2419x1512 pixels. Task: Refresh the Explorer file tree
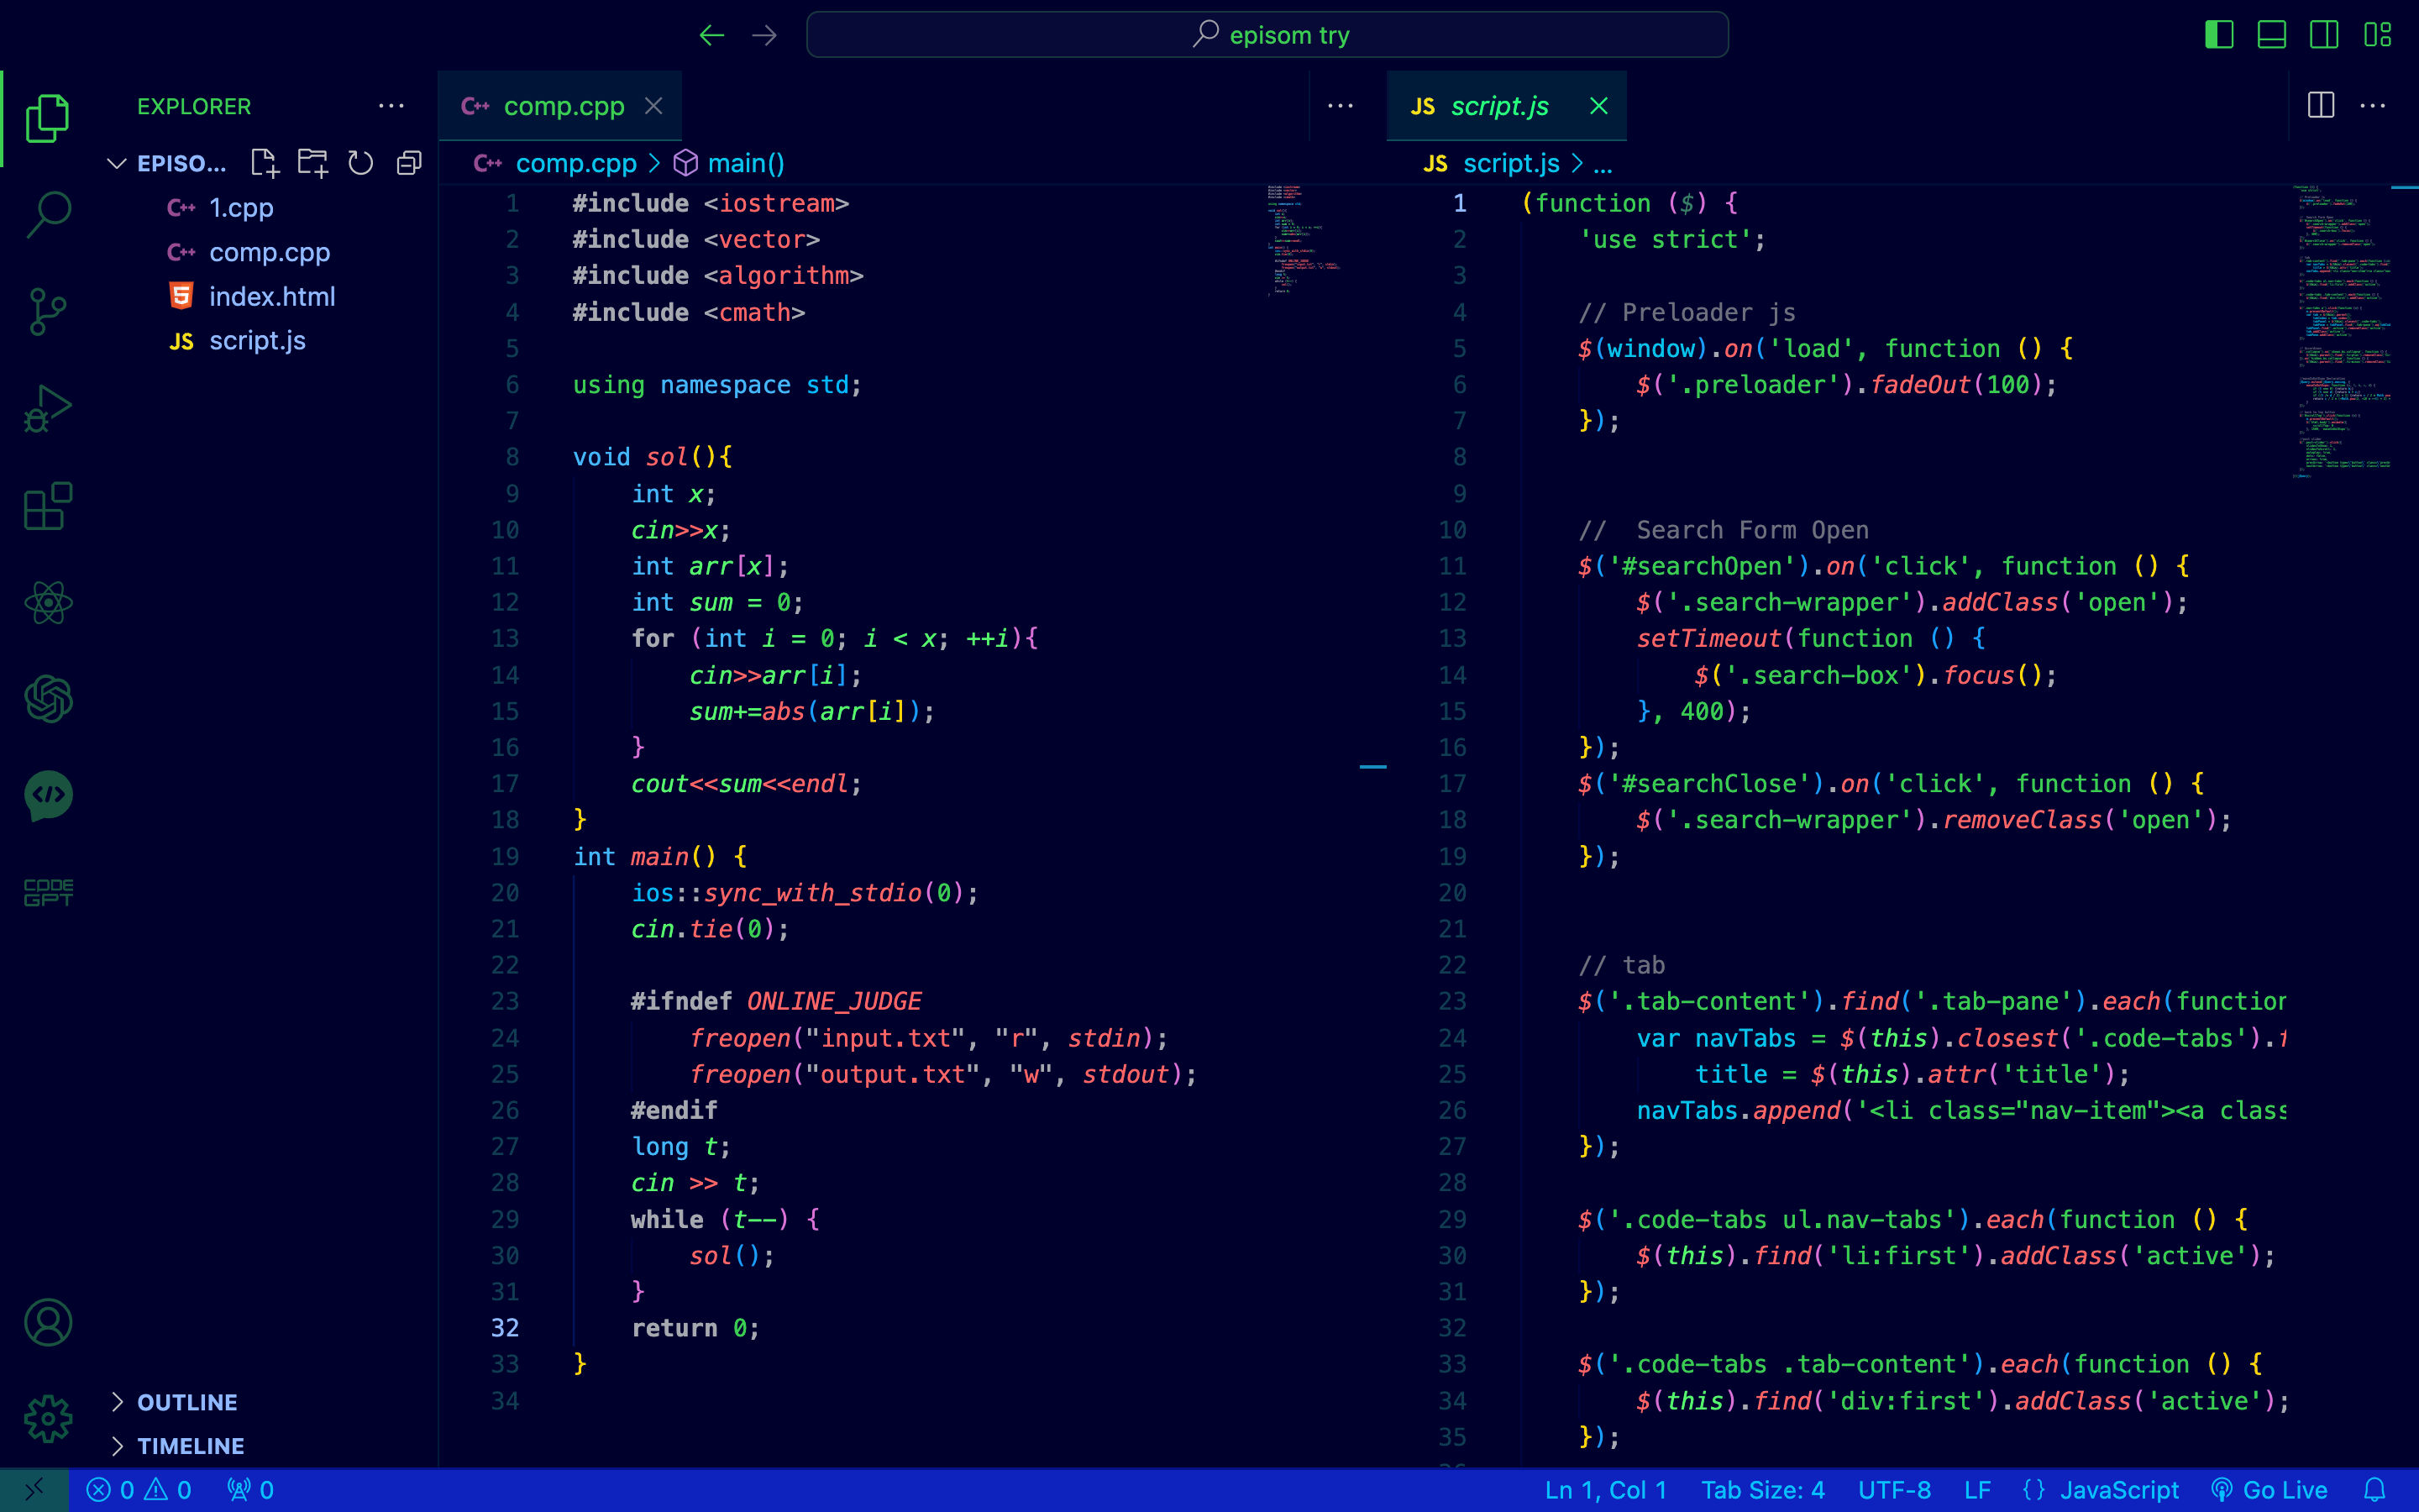[x=359, y=163]
